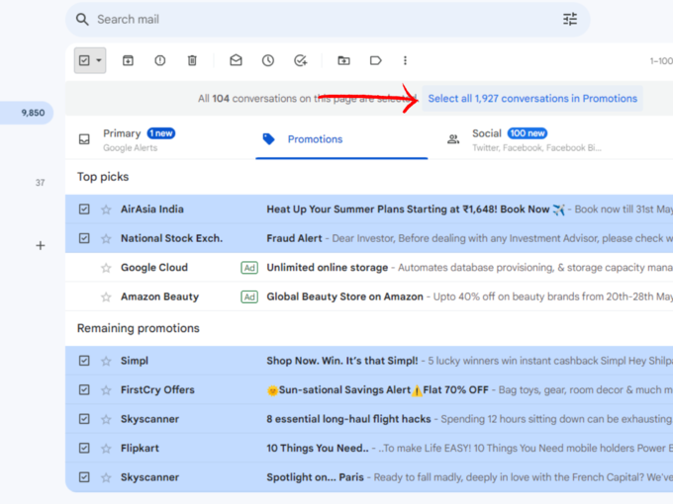Click the 100 new badge on Social
Image resolution: width=673 pixels, height=504 pixels.
[x=528, y=133]
